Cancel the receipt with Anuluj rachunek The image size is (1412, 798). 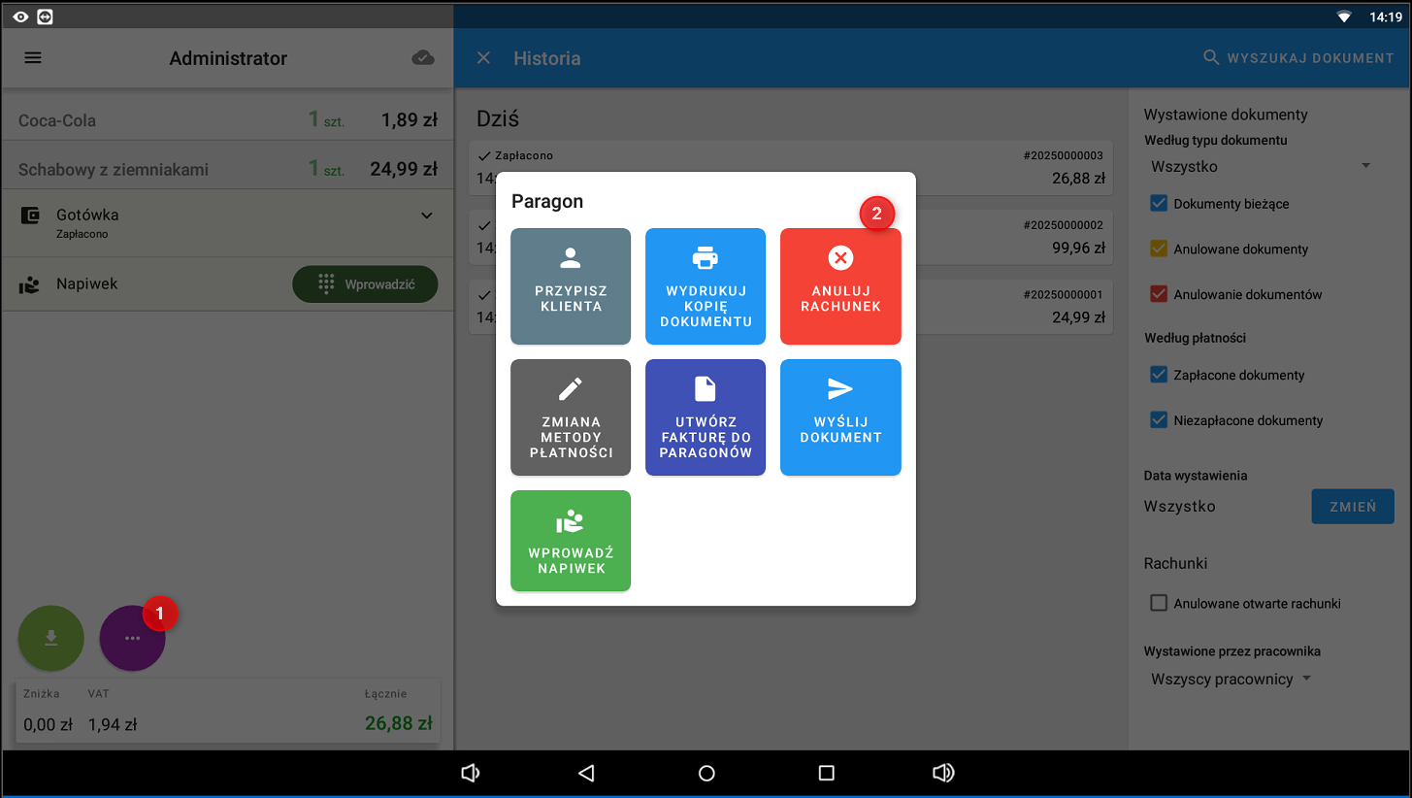pos(840,286)
